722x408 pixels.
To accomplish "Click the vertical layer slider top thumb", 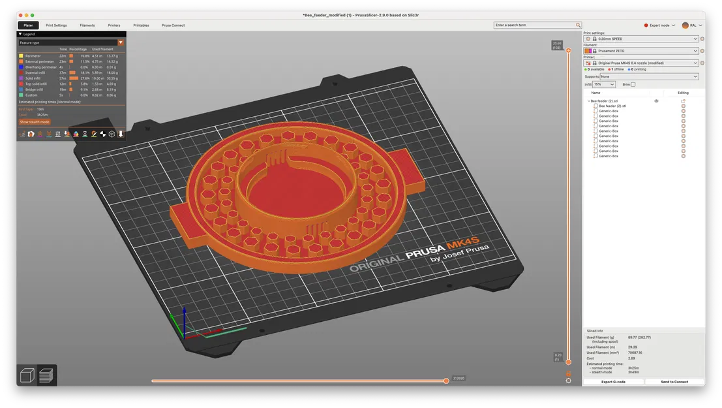I will pyautogui.click(x=568, y=50).
